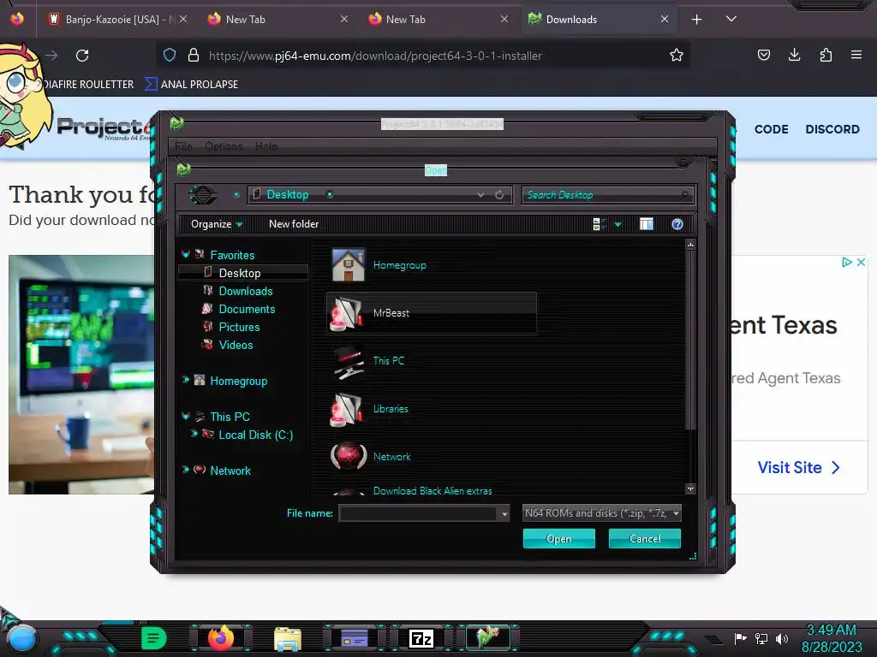Open File Explorer from the taskbar
This screenshot has height=657, width=877.
(288, 639)
